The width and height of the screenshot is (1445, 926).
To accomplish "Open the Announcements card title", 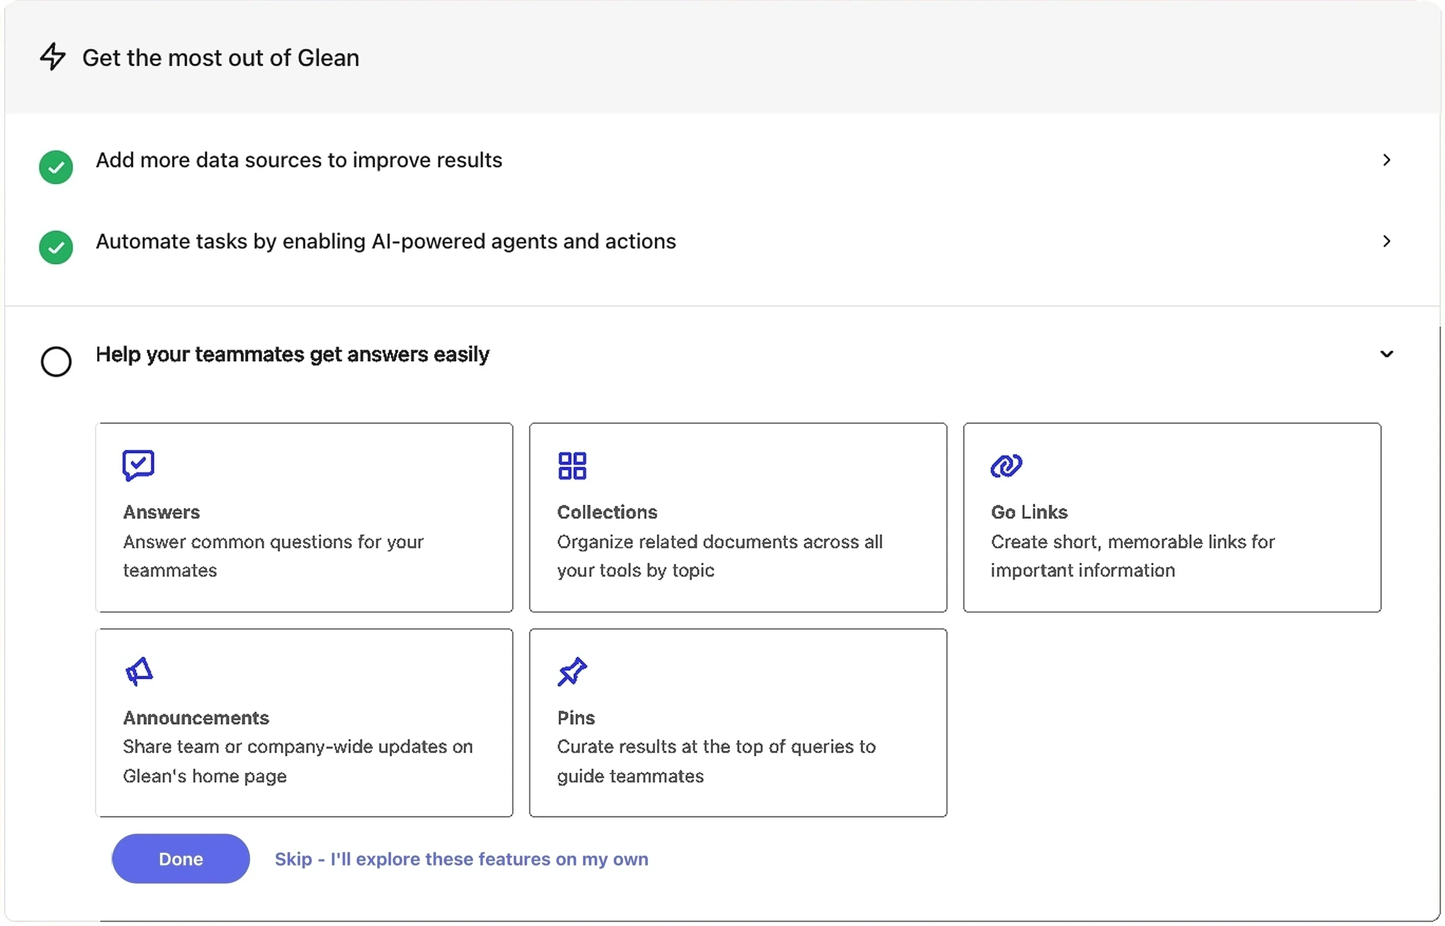I will click(196, 718).
